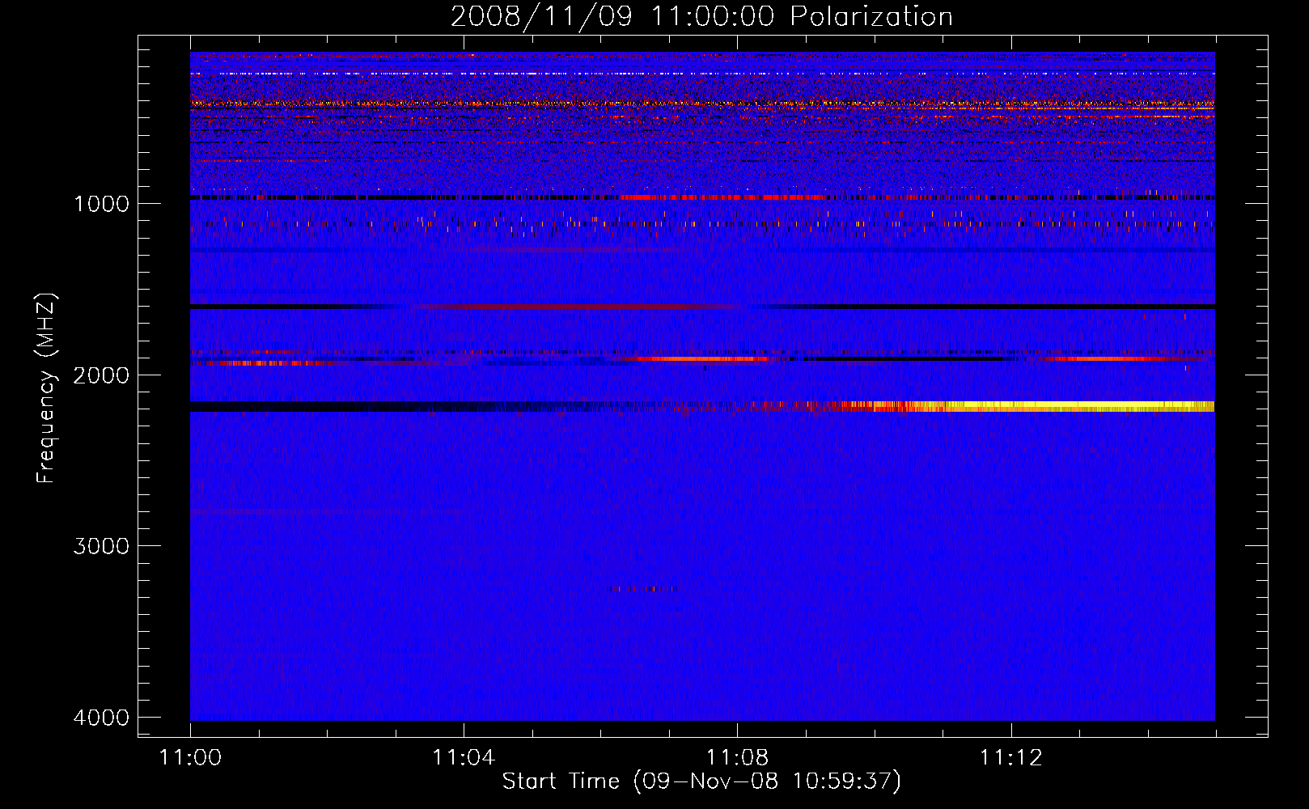The width and height of the screenshot is (1309, 809).
Task: Click the black-and-red band just below 1000 MHz
Action: 702,197
